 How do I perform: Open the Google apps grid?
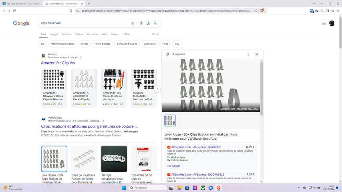pyautogui.click(x=324, y=23)
